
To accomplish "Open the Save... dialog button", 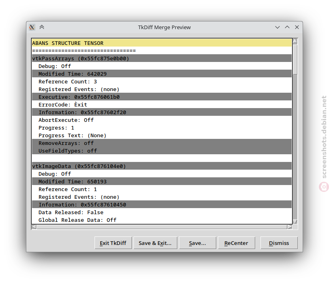I will [x=198, y=243].
